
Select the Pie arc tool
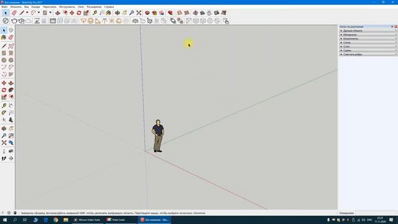pyautogui.click(x=11, y=75)
